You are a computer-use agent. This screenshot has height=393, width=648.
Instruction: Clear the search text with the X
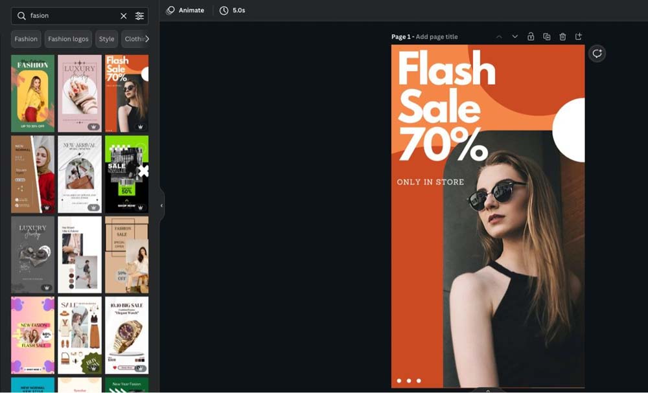coord(124,16)
